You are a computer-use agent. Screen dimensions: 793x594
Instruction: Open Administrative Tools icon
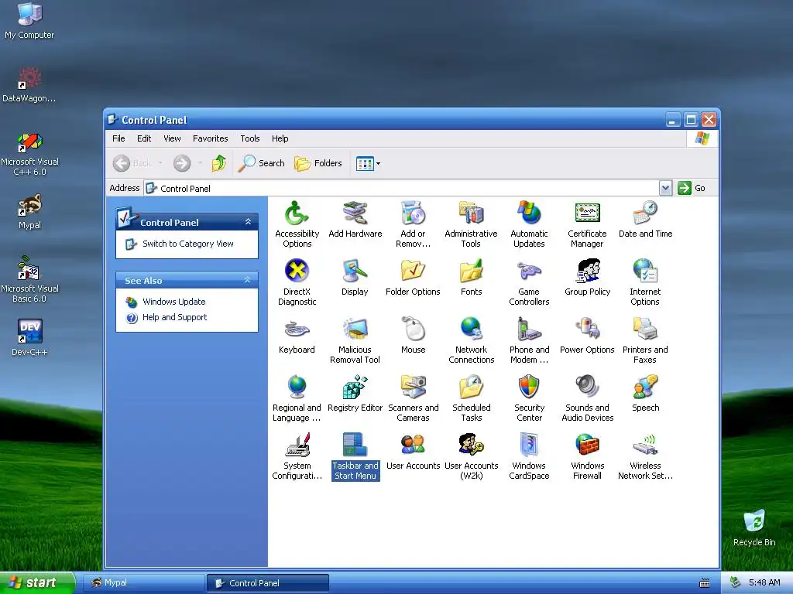471,213
